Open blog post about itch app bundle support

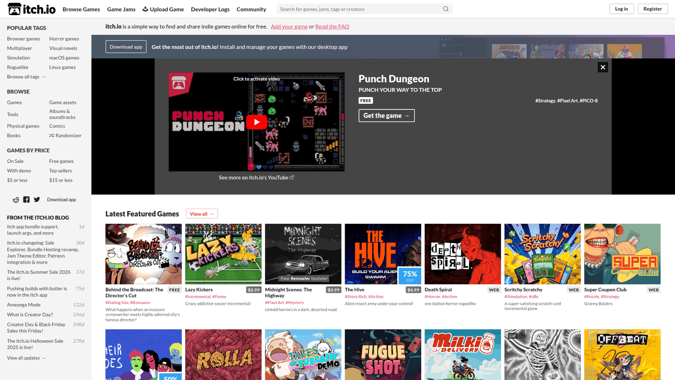tap(33, 230)
